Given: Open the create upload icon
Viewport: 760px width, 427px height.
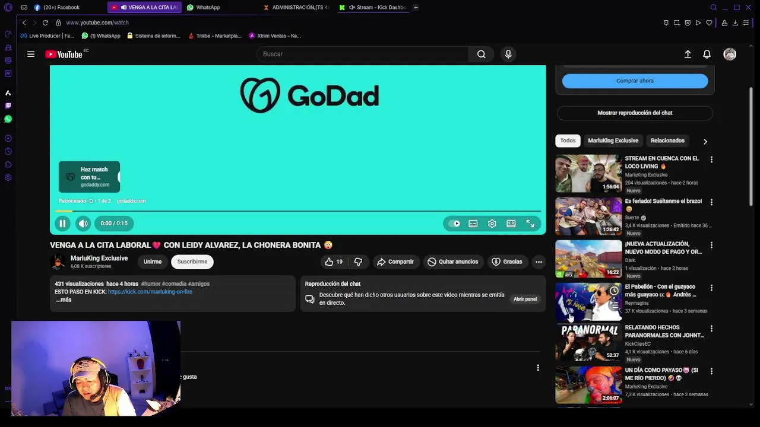Looking at the screenshot, I should click(688, 54).
